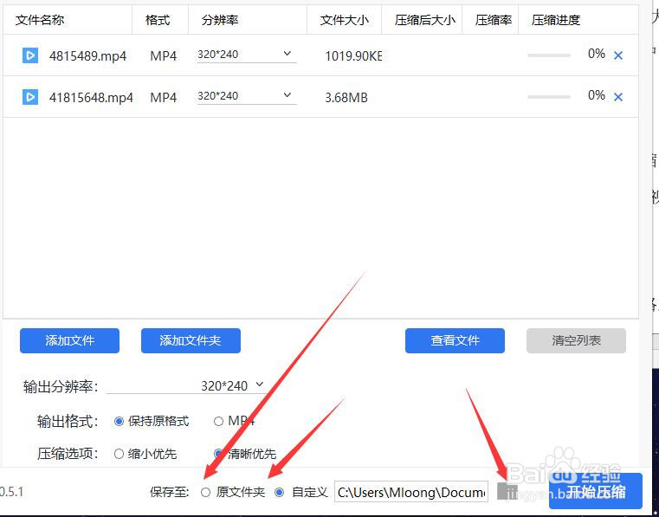Click the 1019.90KB file size cell
This screenshot has width=659, height=517.
[x=353, y=56]
